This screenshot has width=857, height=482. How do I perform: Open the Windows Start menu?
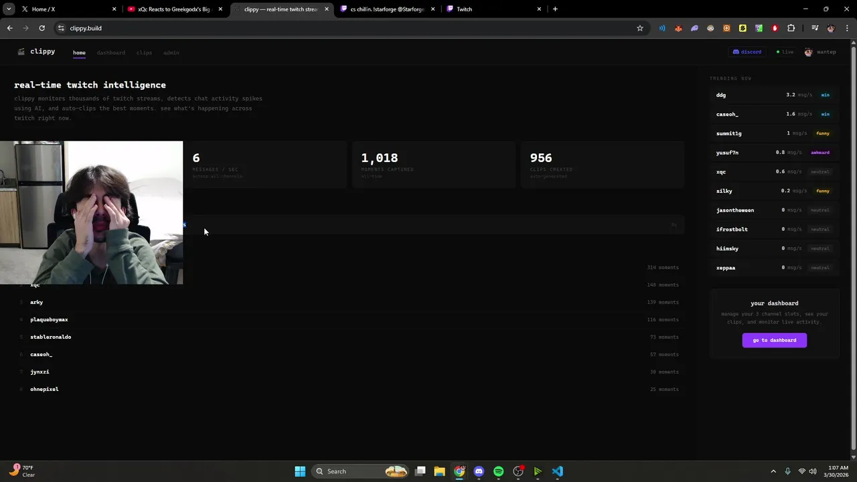300,471
